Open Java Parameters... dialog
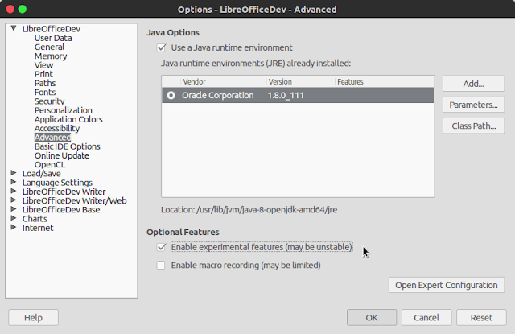This screenshot has height=334, width=515. point(473,105)
